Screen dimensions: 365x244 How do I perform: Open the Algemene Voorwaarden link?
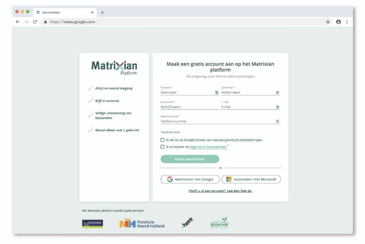tap(208, 147)
